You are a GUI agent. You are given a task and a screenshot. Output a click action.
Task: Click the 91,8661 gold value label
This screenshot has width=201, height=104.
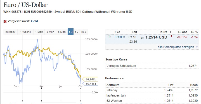click(90, 79)
